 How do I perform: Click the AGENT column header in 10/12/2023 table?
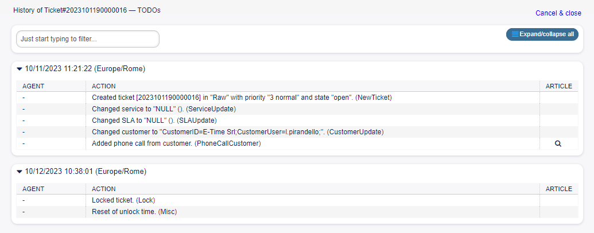pos(33,189)
